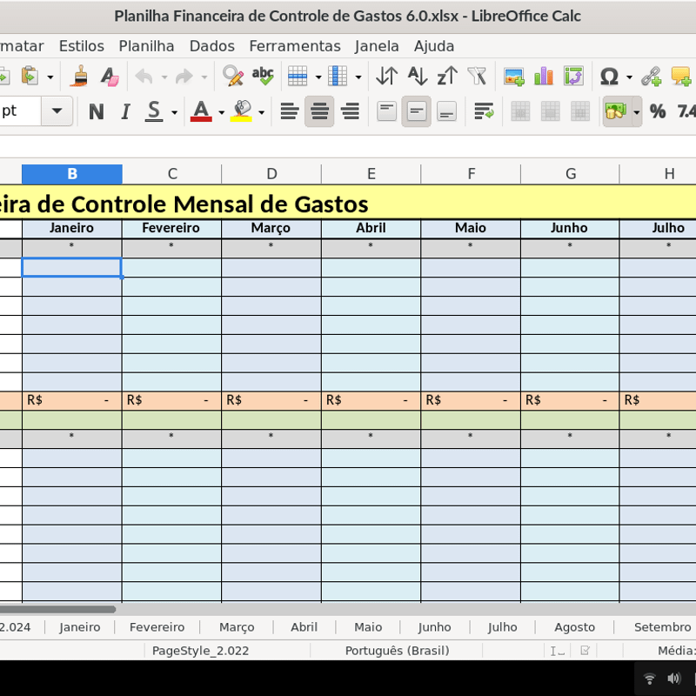The image size is (696, 696).
Task: Run the spelling check icon
Action: click(262, 77)
